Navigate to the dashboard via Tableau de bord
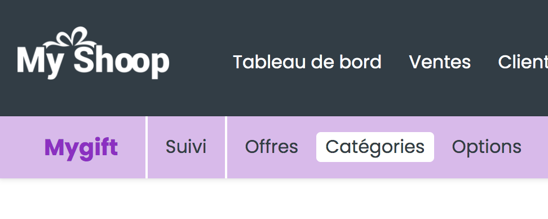 point(307,62)
